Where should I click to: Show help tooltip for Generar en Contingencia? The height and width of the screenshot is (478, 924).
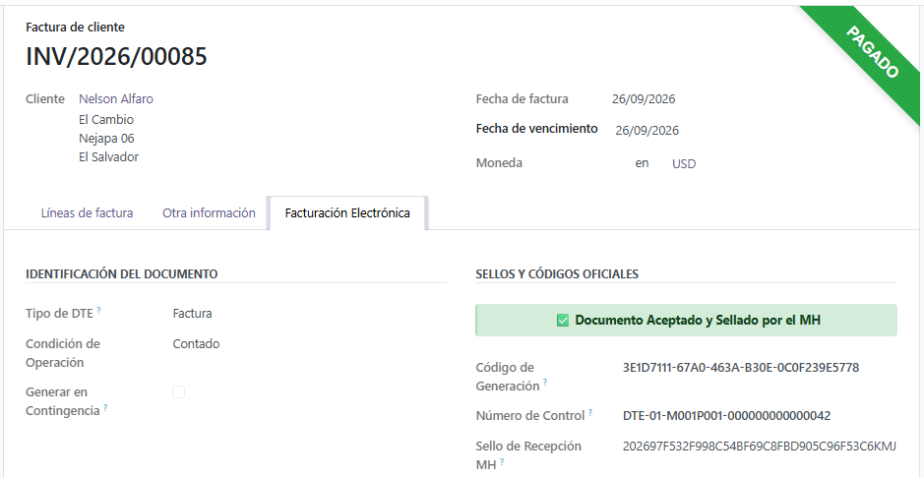(x=105, y=407)
